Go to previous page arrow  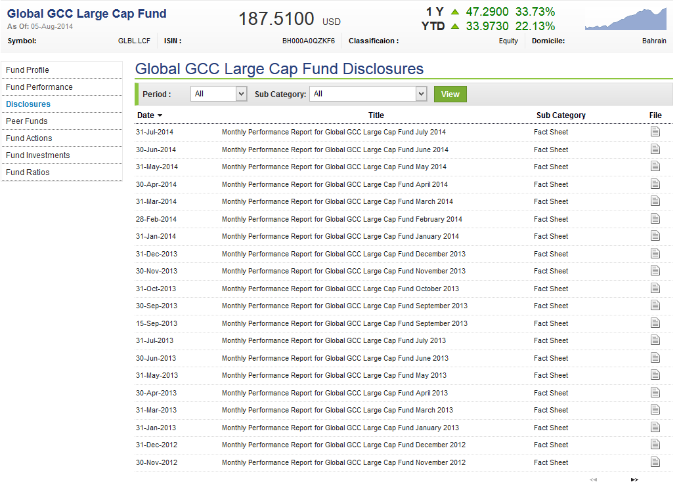click(593, 479)
